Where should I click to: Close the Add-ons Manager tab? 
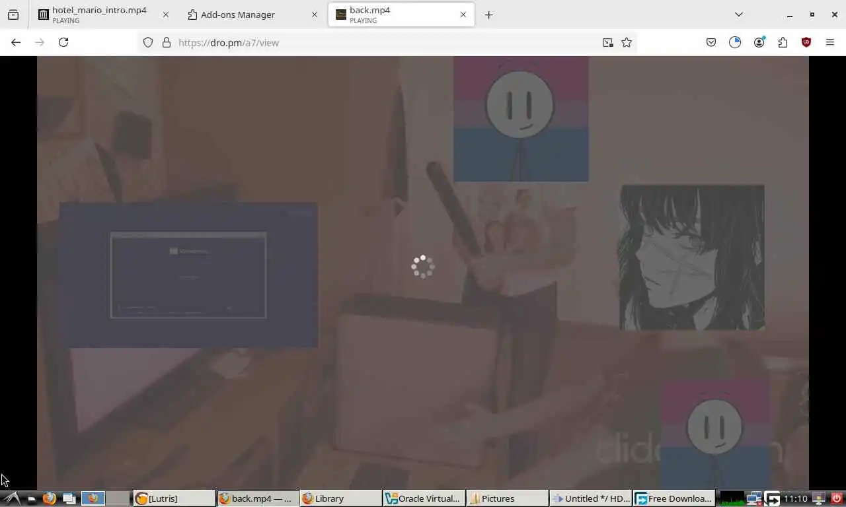pos(315,15)
